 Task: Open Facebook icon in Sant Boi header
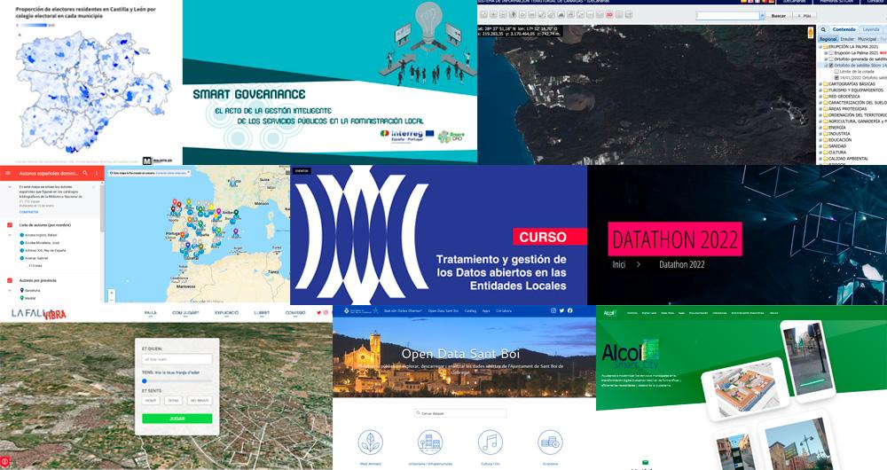pyautogui.click(x=570, y=310)
